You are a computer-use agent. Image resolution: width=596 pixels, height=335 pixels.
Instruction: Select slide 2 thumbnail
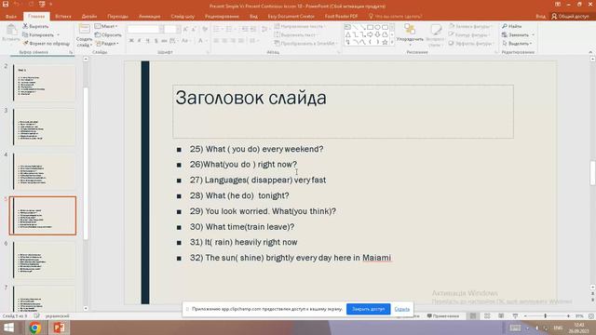point(44,83)
